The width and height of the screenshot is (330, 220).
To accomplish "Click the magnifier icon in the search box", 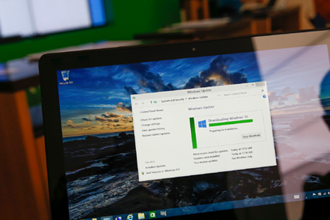I will pyautogui.click(x=263, y=91).
